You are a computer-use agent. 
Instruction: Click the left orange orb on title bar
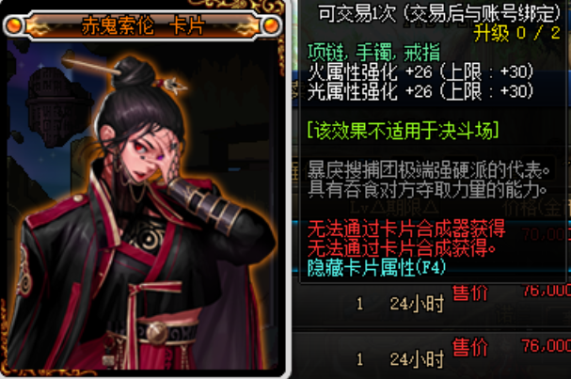click(x=13, y=25)
